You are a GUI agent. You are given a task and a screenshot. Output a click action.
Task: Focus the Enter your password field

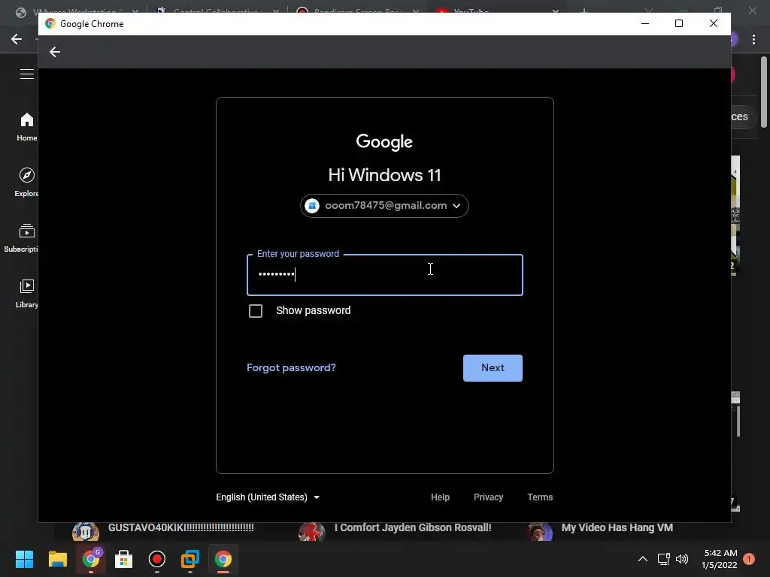point(384,275)
